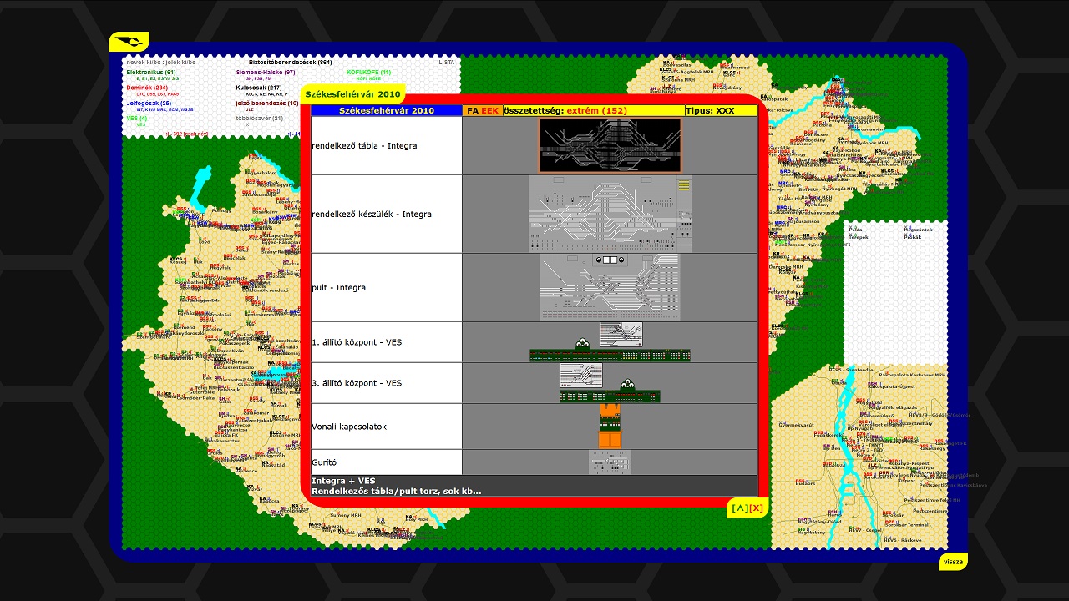Close the popup with the red [X]
Image resolution: width=1069 pixels, height=601 pixels.
tap(756, 508)
